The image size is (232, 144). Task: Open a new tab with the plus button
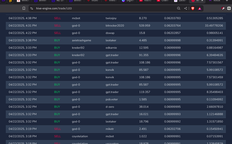click(227, 1)
